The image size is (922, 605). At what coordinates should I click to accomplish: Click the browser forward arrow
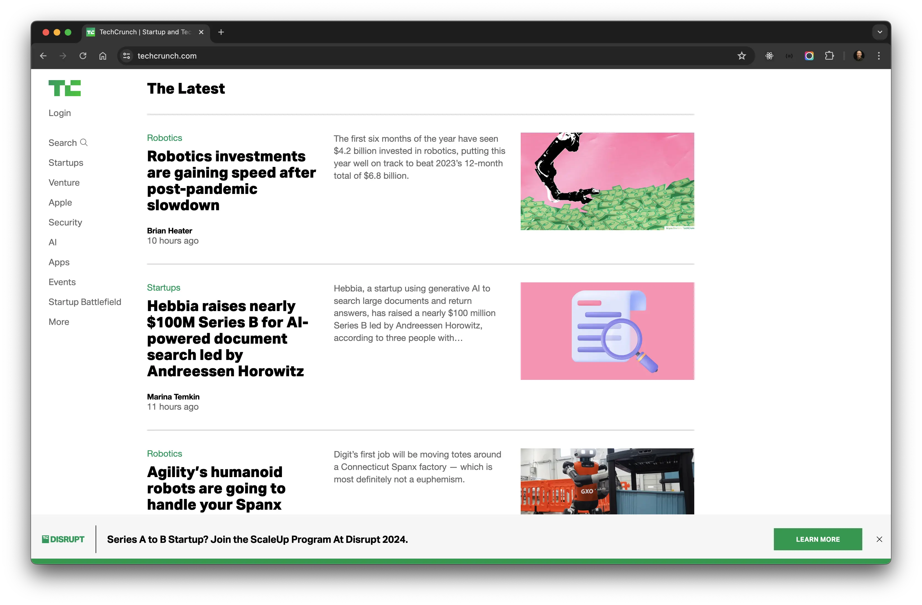tap(63, 56)
